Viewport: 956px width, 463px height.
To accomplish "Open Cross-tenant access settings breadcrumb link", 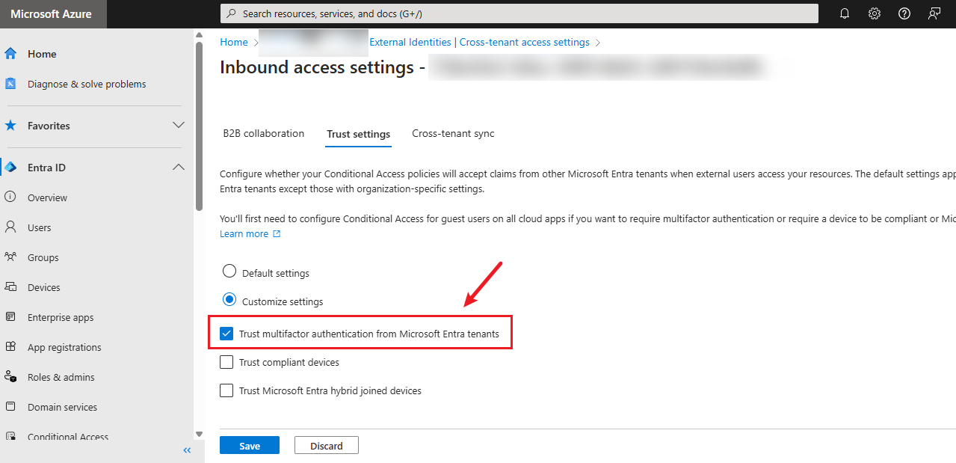I will [x=525, y=42].
